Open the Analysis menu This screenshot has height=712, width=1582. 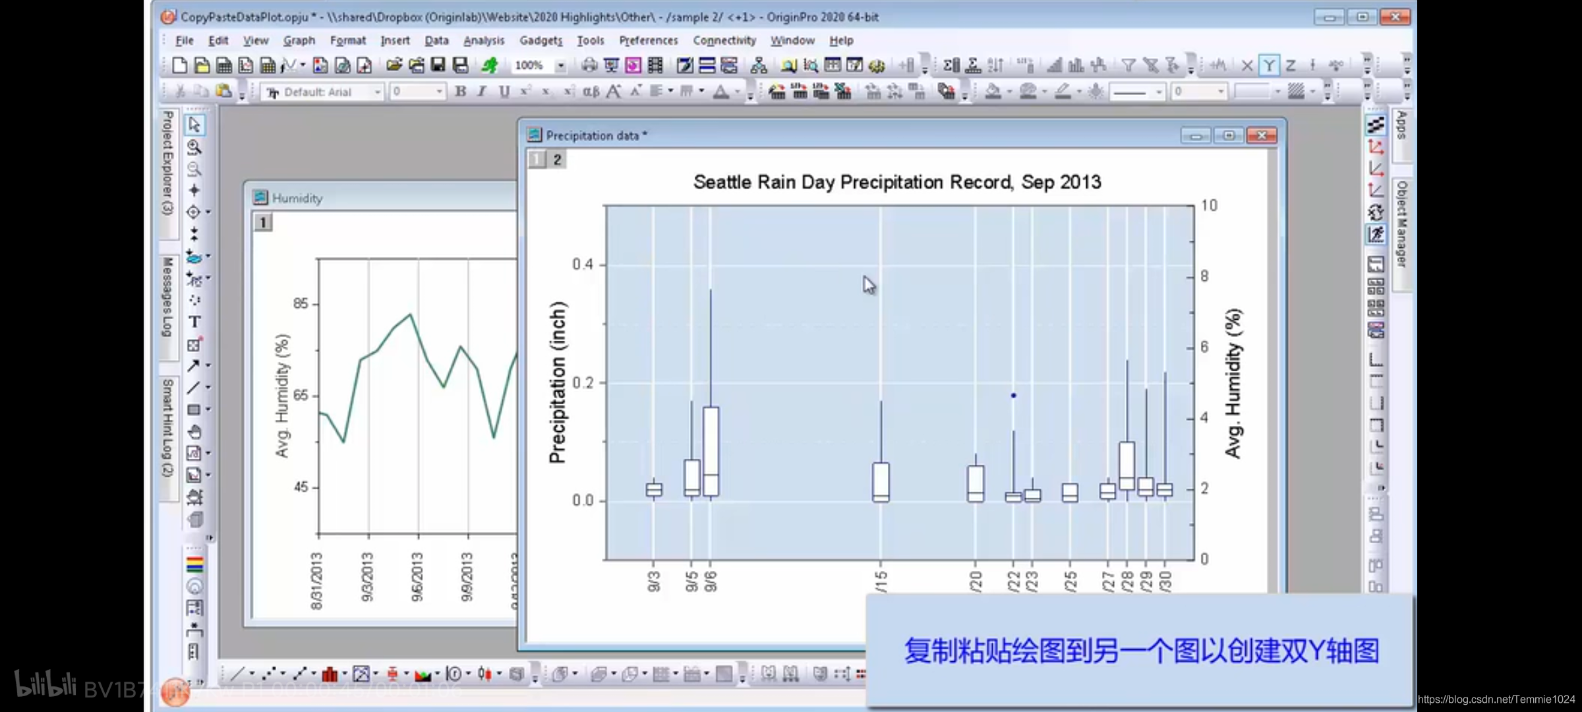click(x=483, y=40)
